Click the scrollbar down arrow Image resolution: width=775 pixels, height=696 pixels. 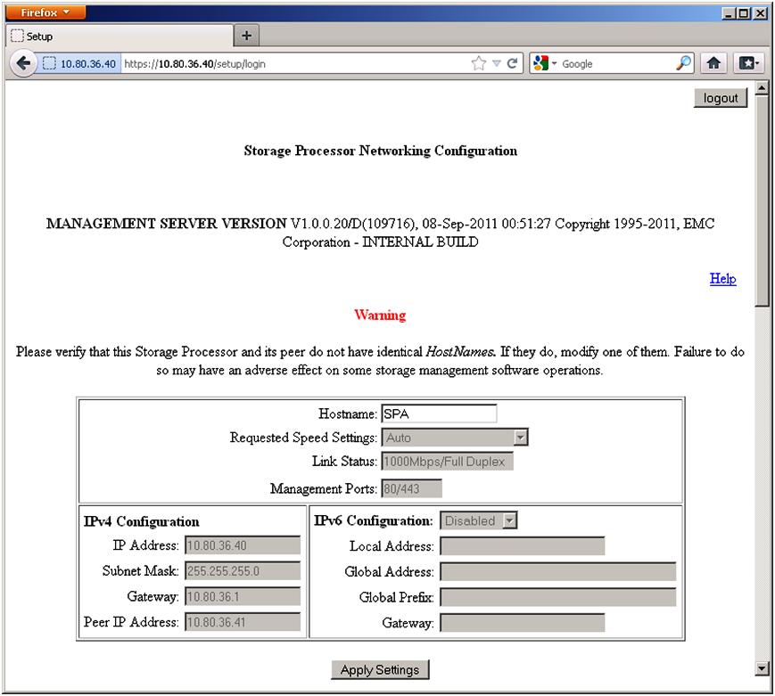click(x=762, y=667)
